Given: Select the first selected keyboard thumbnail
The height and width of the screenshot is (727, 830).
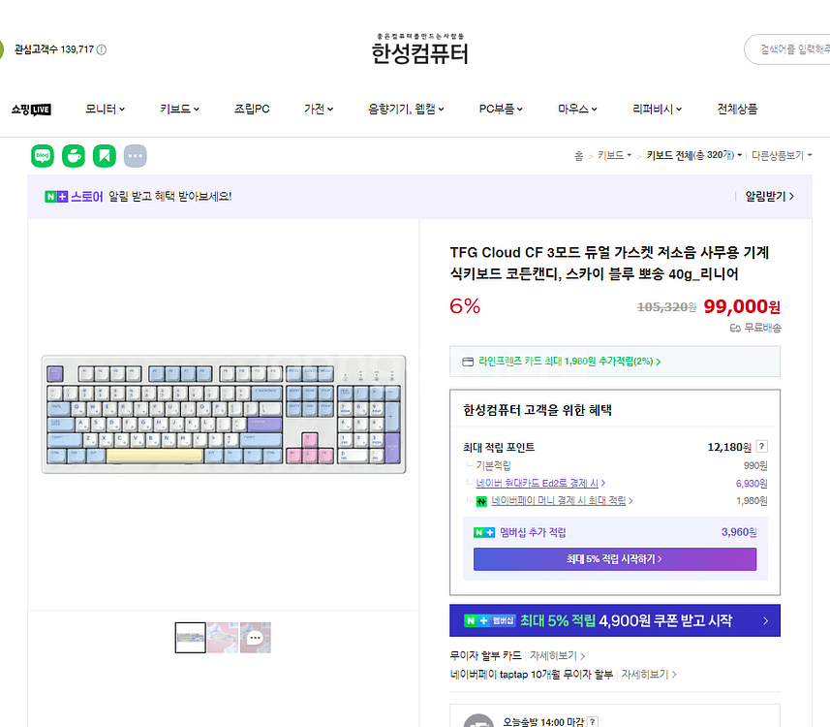Looking at the screenshot, I should tap(191, 638).
